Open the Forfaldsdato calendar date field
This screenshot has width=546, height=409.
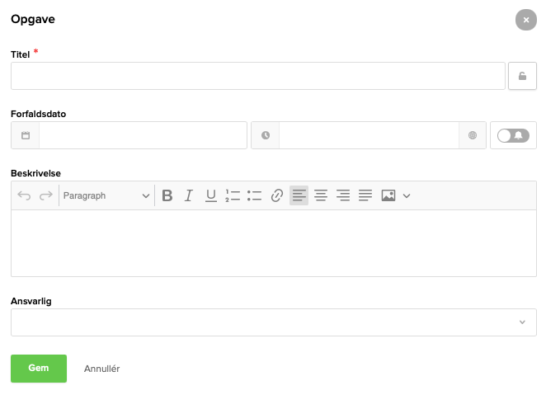tap(142, 135)
